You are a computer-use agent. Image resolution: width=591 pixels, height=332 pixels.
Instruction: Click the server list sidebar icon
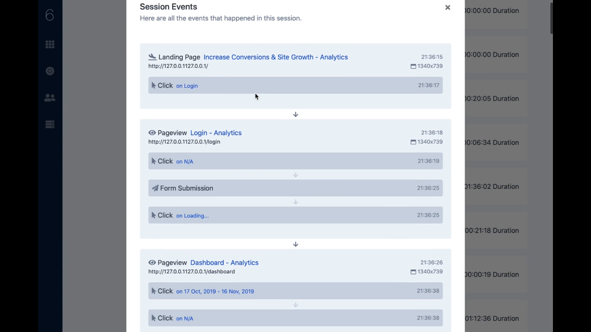(50, 124)
